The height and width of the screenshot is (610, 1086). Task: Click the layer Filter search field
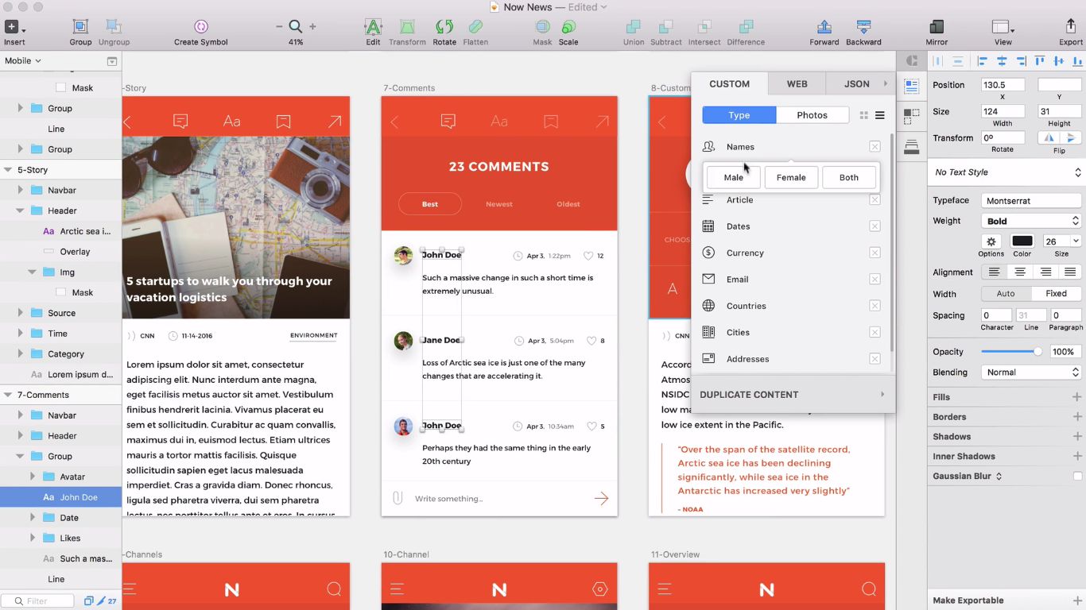click(x=46, y=601)
